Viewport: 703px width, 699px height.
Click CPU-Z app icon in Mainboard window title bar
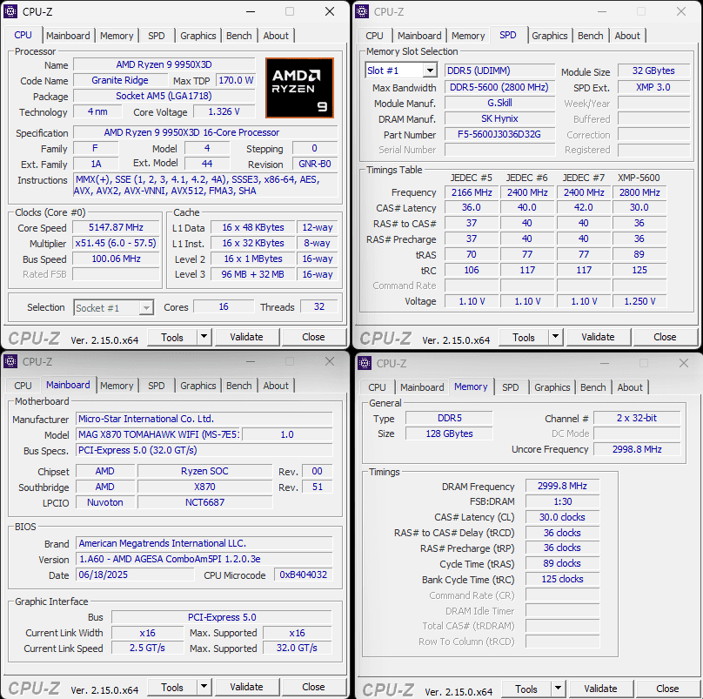tap(10, 361)
